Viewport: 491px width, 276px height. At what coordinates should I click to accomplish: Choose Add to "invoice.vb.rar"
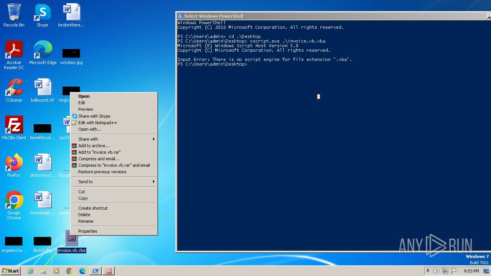click(x=114, y=152)
